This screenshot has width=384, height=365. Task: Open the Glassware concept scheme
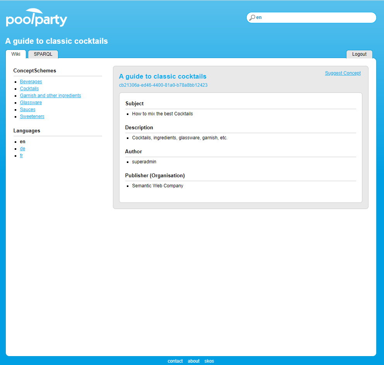(x=31, y=103)
